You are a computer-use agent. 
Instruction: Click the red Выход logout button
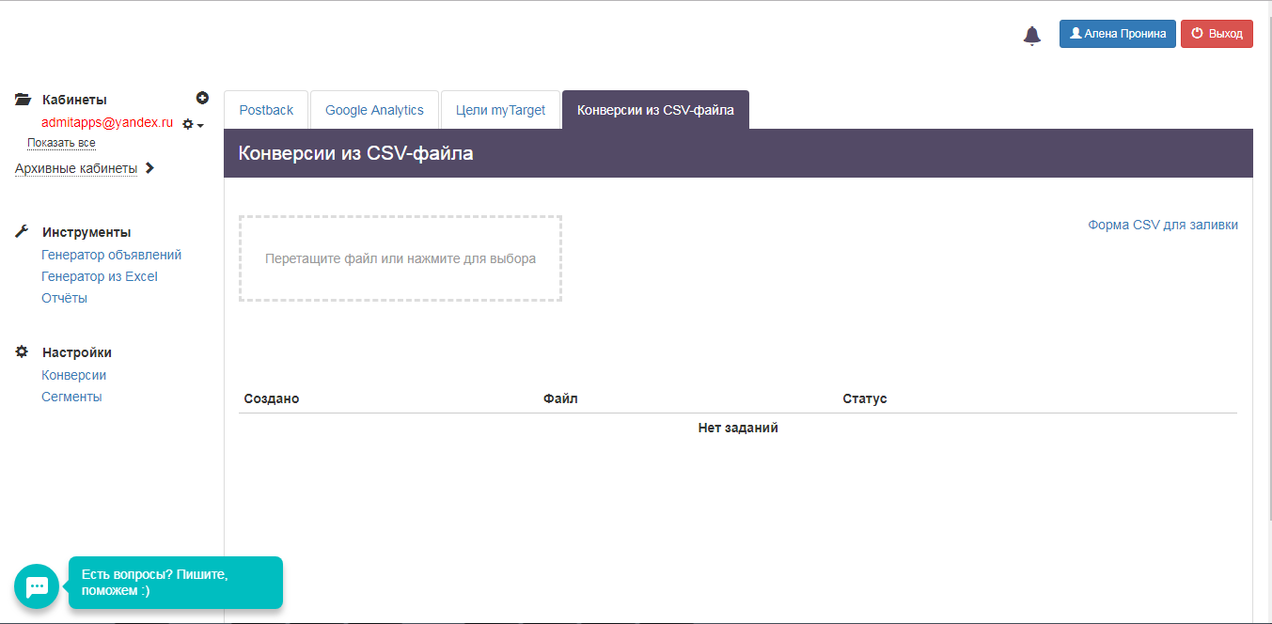(x=1217, y=34)
